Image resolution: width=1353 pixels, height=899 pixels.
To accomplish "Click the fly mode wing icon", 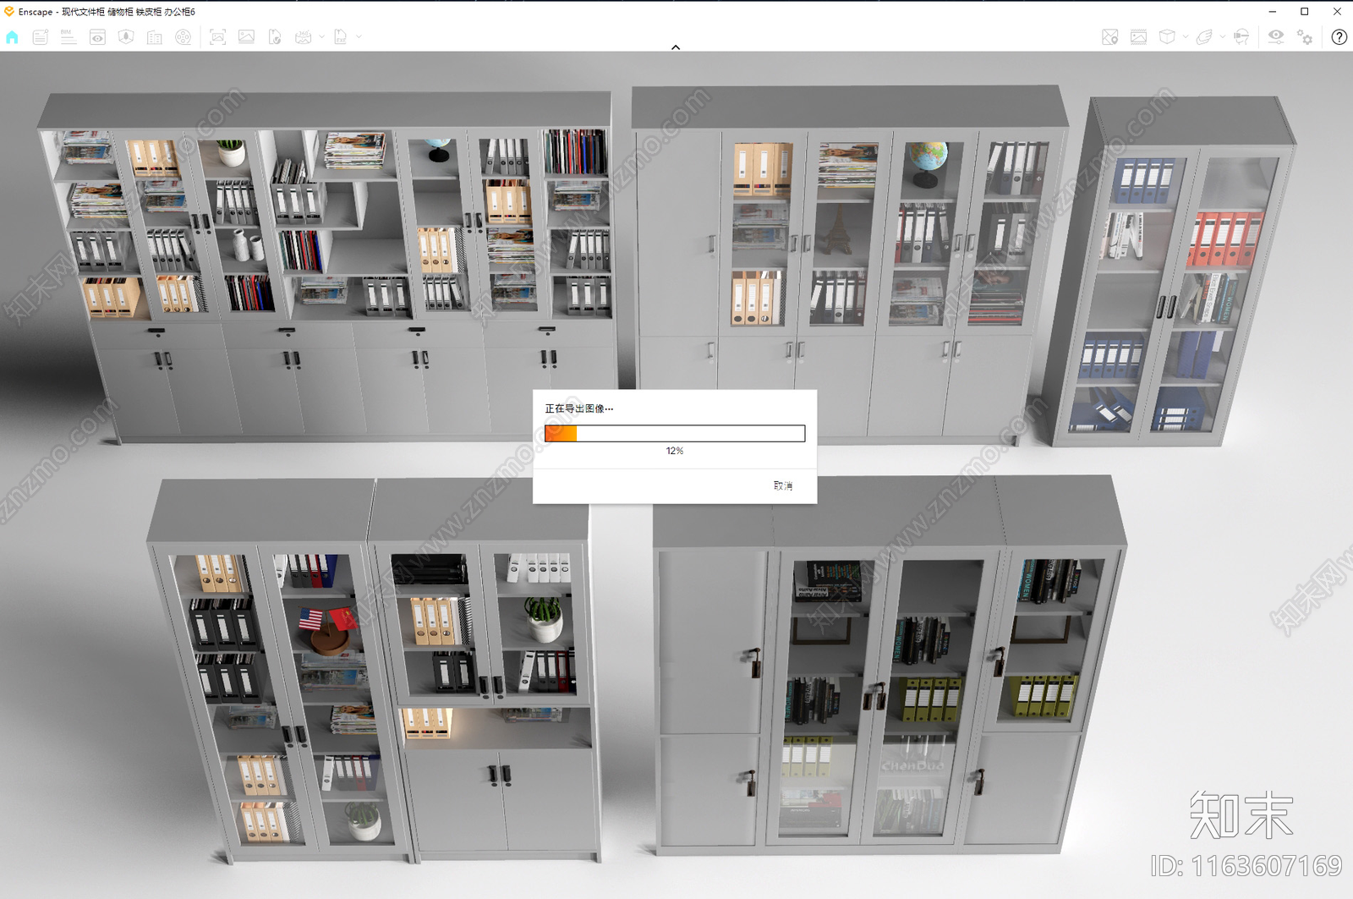I will tap(1204, 37).
